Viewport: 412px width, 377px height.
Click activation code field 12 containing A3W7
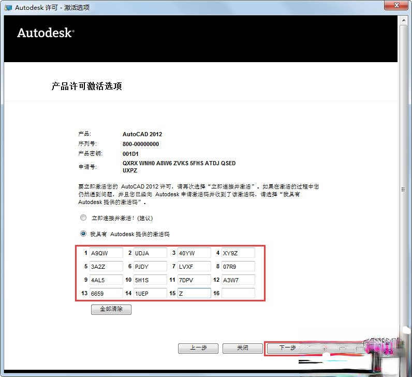point(238,280)
